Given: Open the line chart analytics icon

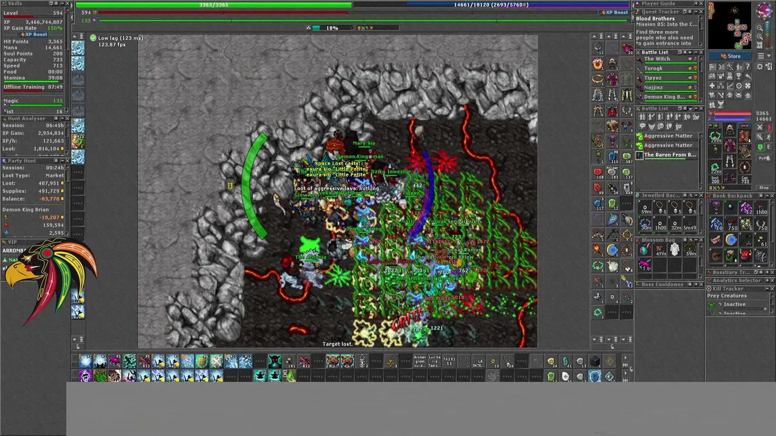Looking at the screenshot, I should tap(730, 86).
